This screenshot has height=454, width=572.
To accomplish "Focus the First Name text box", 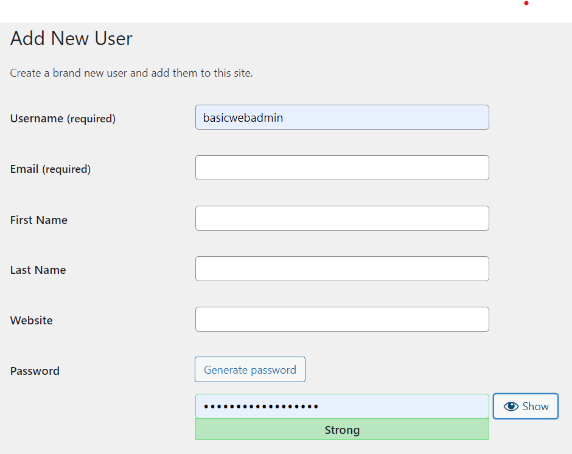I will 341,218.
